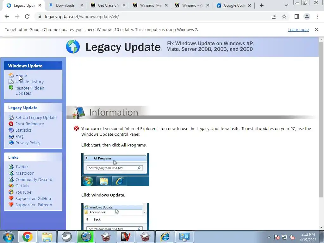The image size is (324, 243).
Task: Bookmark this page with the star icon
Action: point(284,16)
